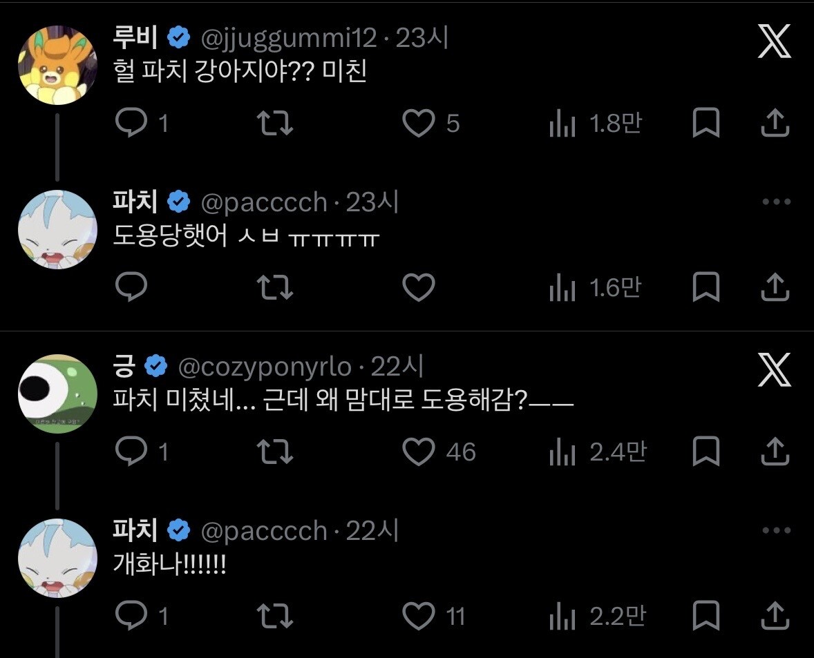Bookmark 루비's tweet
Viewport: 814px width, 658px height.
[706, 123]
